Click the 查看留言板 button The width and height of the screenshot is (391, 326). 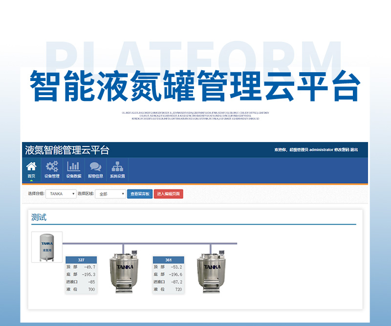point(140,194)
